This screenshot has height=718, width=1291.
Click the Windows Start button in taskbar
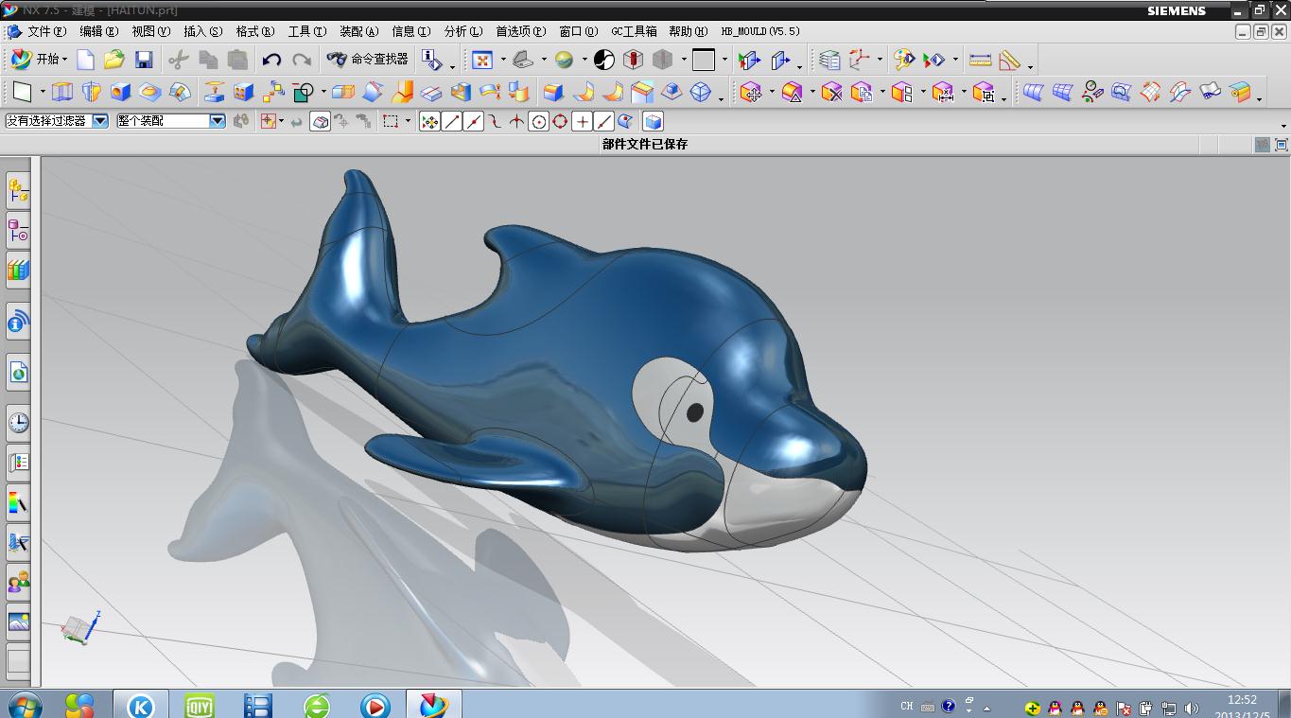pos(24,705)
